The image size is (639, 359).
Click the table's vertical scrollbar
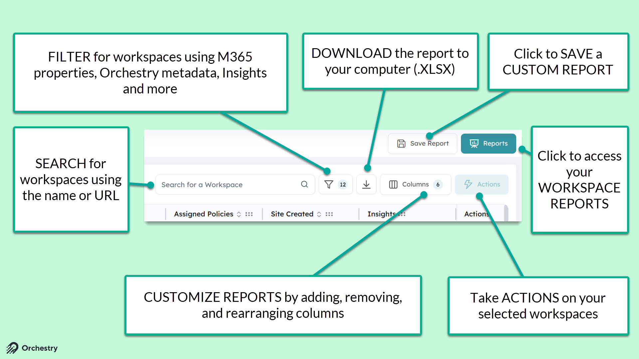pyautogui.click(x=506, y=213)
